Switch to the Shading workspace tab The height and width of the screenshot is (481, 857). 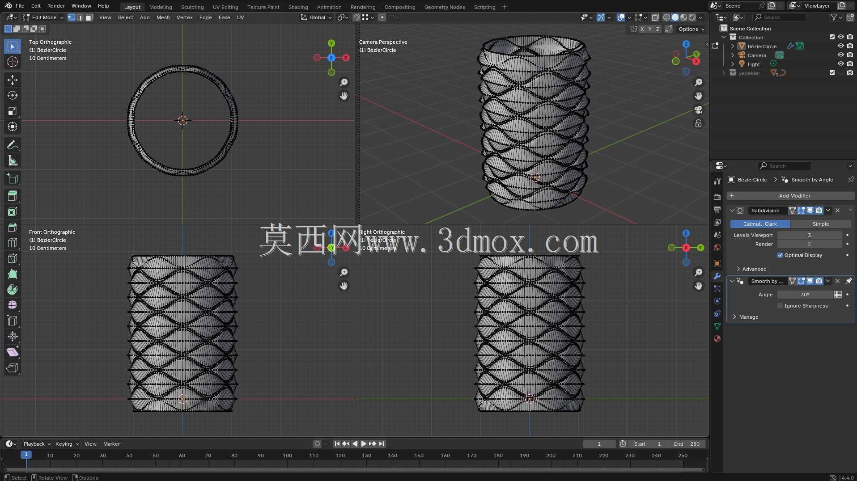point(298,7)
